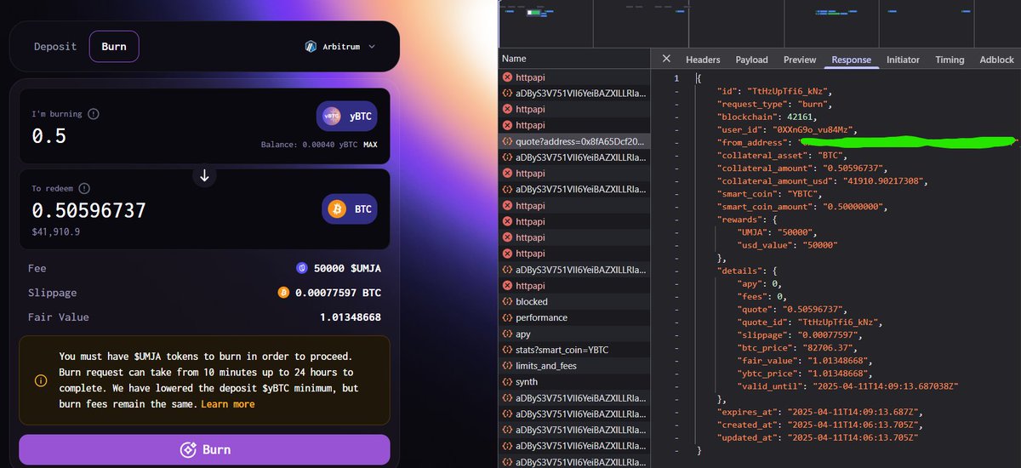Switch to the Deposit tab

coord(55,46)
